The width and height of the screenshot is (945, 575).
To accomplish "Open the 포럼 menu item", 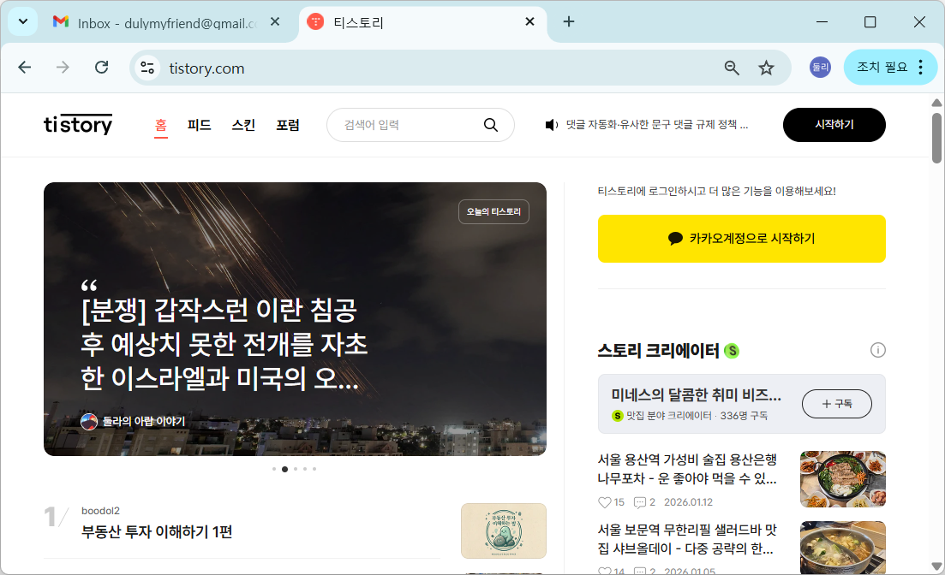I will (x=288, y=125).
